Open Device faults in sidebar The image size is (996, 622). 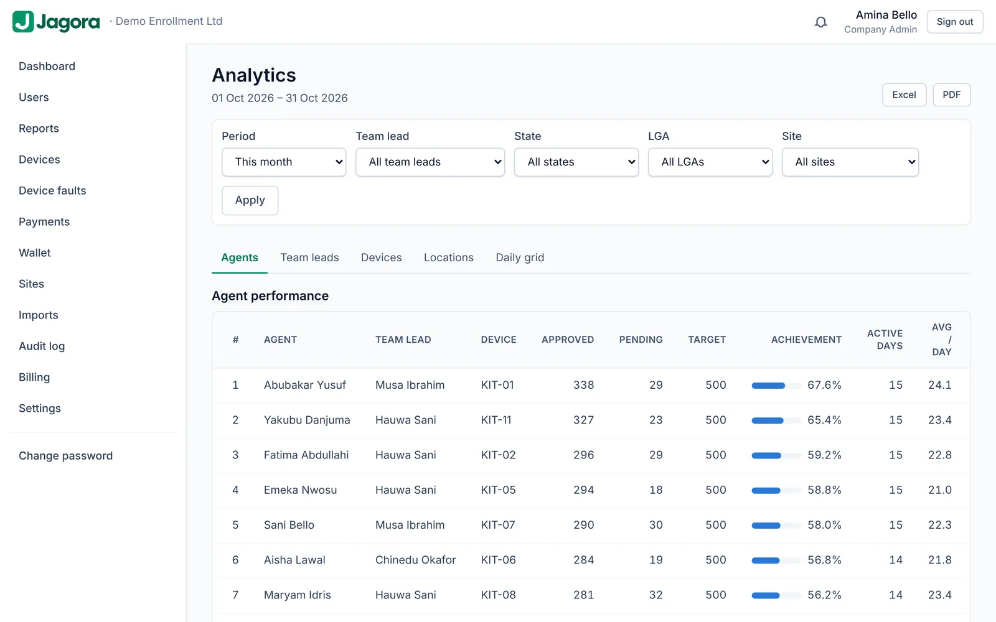point(52,191)
